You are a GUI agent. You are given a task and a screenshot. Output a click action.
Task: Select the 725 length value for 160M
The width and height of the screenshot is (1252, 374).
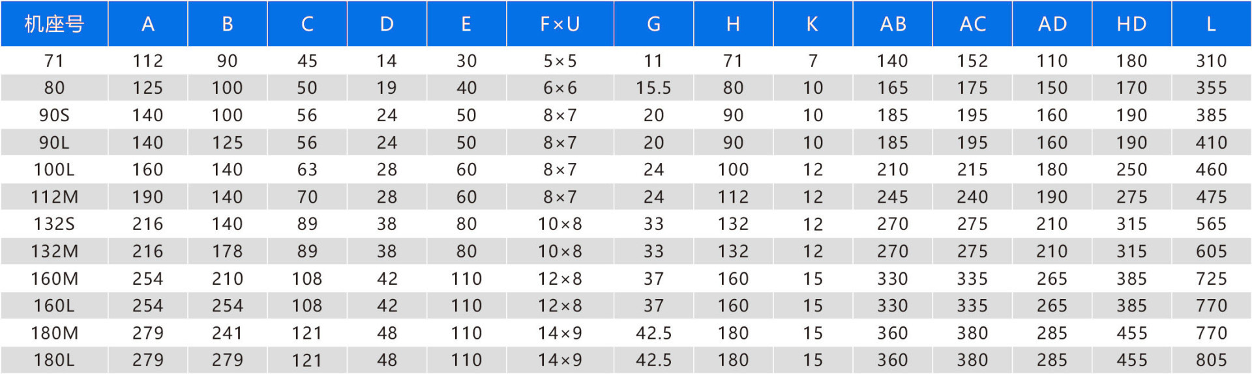click(1211, 279)
